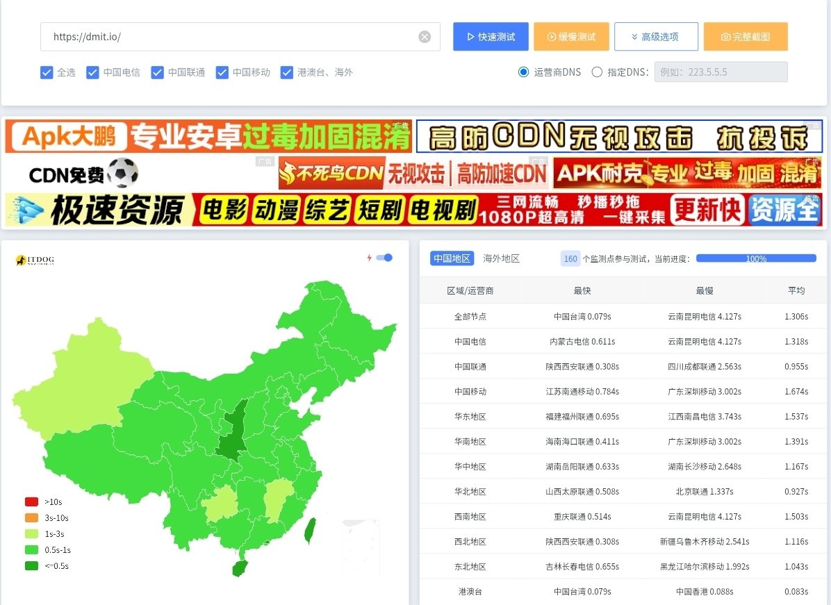The width and height of the screenshot is (831, 605).
Task: Open the APK耐克 ad banner
Action: coord(687,173)
